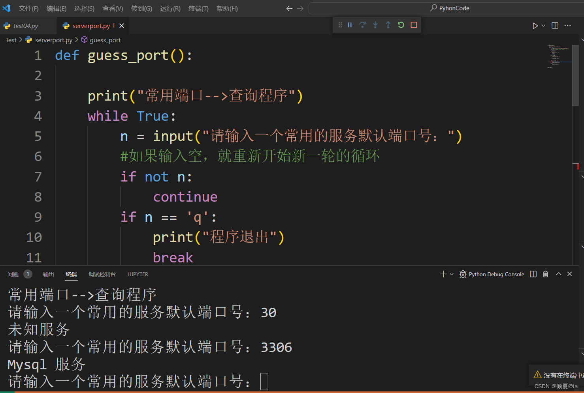
Task: Click the terminal input cursor
Action: coord(264,382)
